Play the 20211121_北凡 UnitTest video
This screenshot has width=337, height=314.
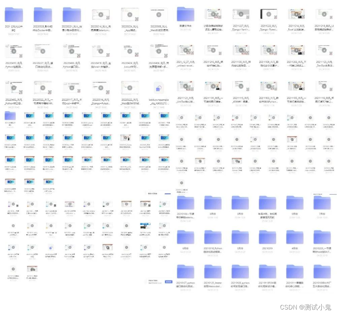tap(186, 86)
